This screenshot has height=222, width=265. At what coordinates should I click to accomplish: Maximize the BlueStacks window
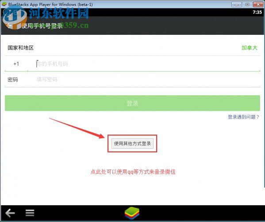(x=247, y=4)
